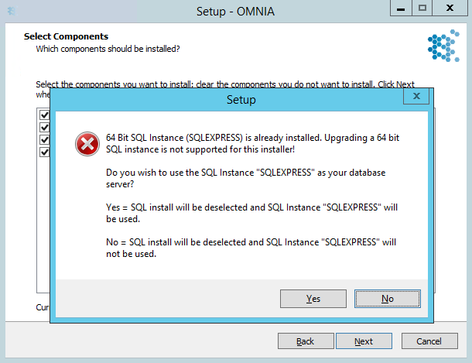Choose Yes to use the SQLEXPRESS instance
The height and width of the screenshot is (363, 472).
click(313, 299)
